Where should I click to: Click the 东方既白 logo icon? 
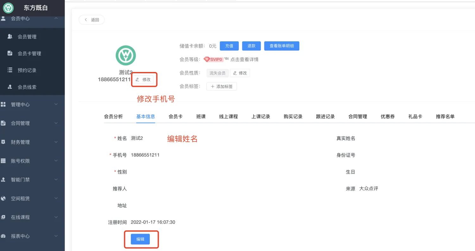click(8, 8)
